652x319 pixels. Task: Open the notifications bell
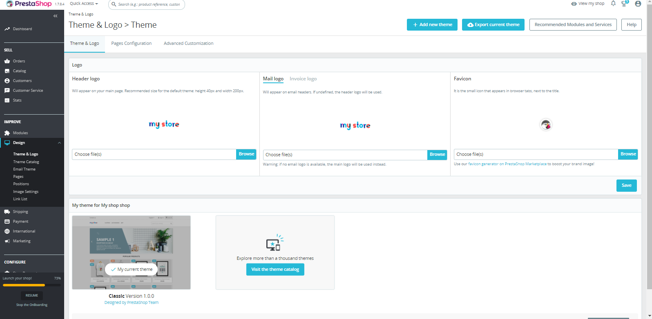pos(613,3)
